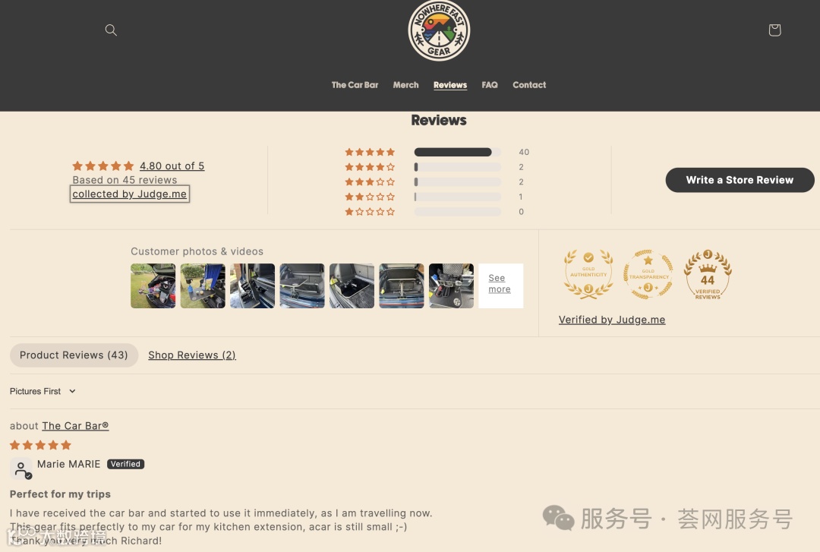This screenshot has width=820, height=552.
Task: Click the Gold Transparency badge
Action: click(648, 274)
